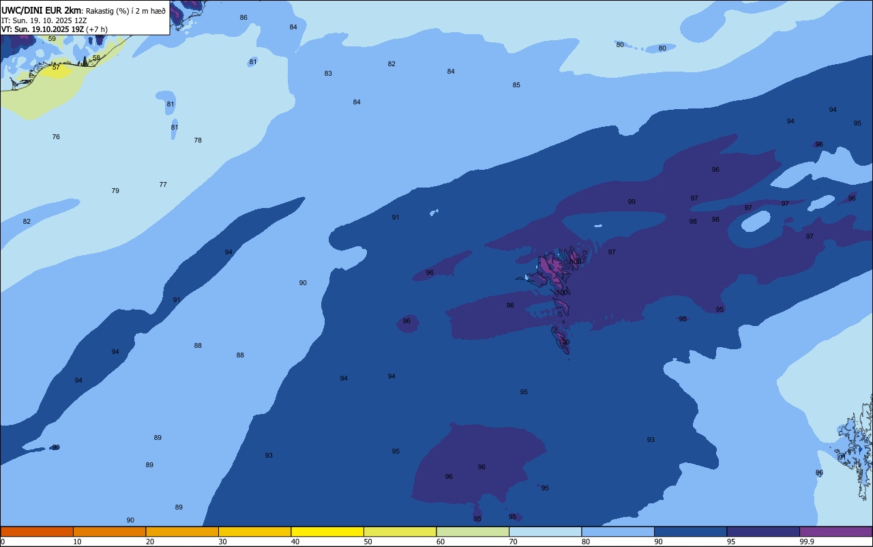Viewport: 873px width, 547px height.
Task: Click the value 58 near the coastline
Action: pyautogui.click(x=96, y=58)
